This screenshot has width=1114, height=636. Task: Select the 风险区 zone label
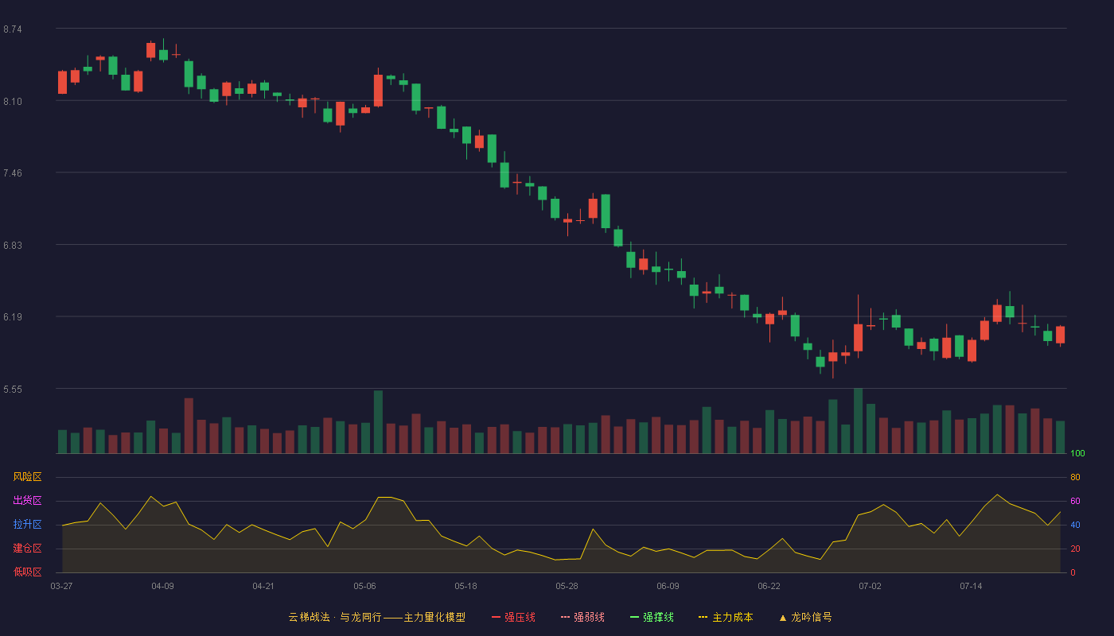coord(27,477)
